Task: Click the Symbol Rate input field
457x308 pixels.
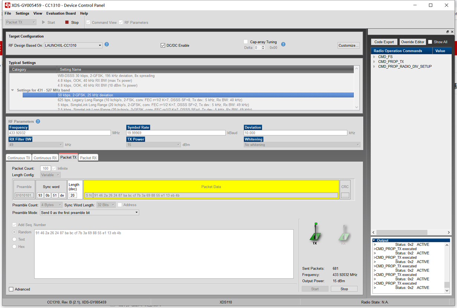Action: pos(176,133)
